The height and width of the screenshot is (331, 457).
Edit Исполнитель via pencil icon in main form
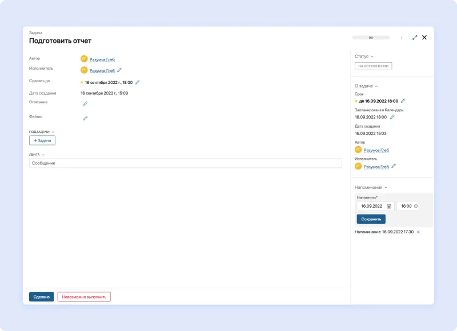click(x=119, y=70)
